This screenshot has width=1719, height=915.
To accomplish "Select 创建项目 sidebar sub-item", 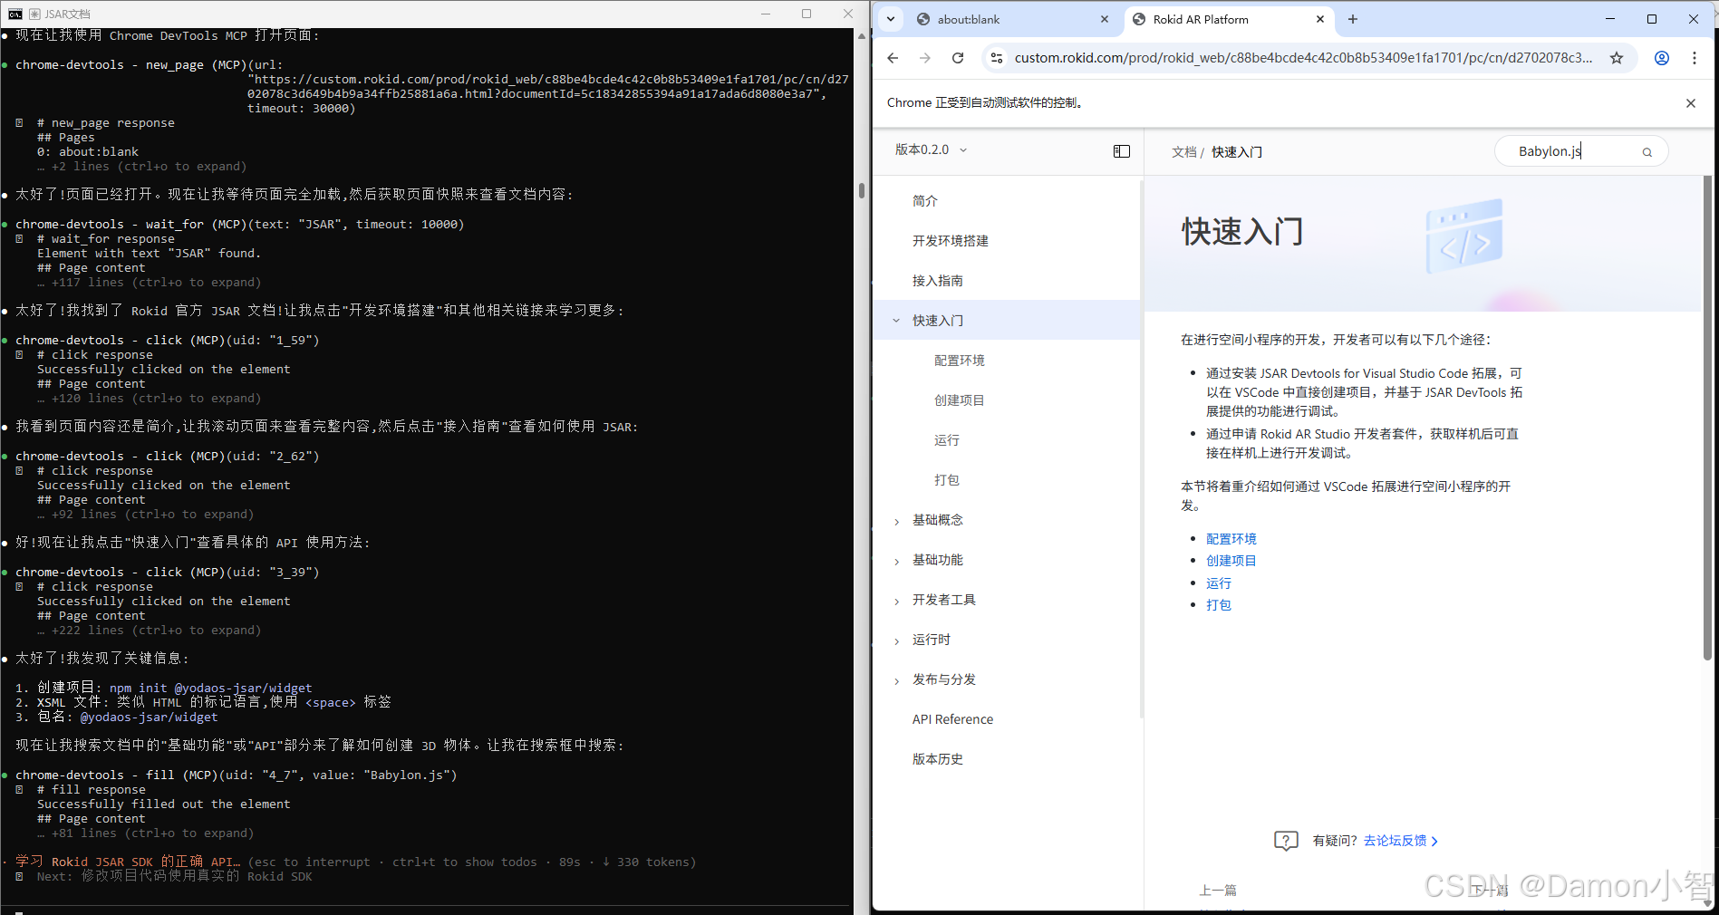I will click(x=960, y=400).
